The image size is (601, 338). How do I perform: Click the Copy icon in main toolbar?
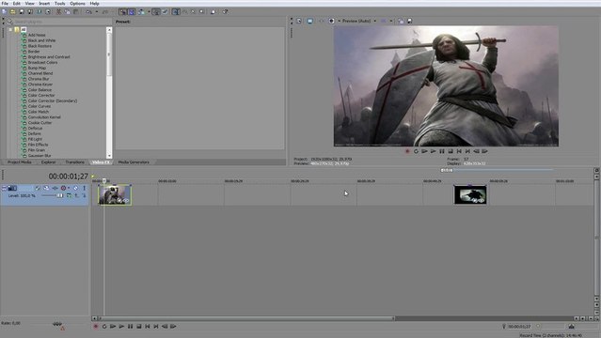(67, 12)
